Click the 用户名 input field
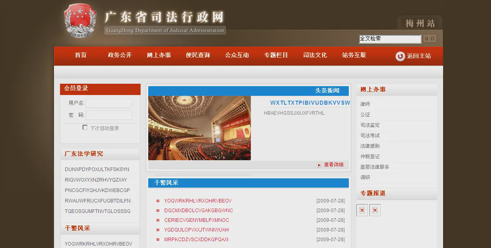The height and width of the screenshot is (248, 491). (x=108, y=103)
